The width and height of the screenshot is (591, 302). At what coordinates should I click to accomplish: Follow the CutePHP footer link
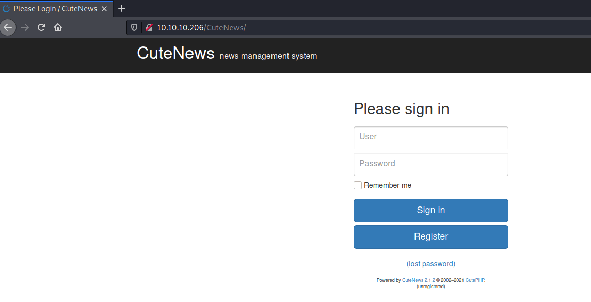[475, 280]
